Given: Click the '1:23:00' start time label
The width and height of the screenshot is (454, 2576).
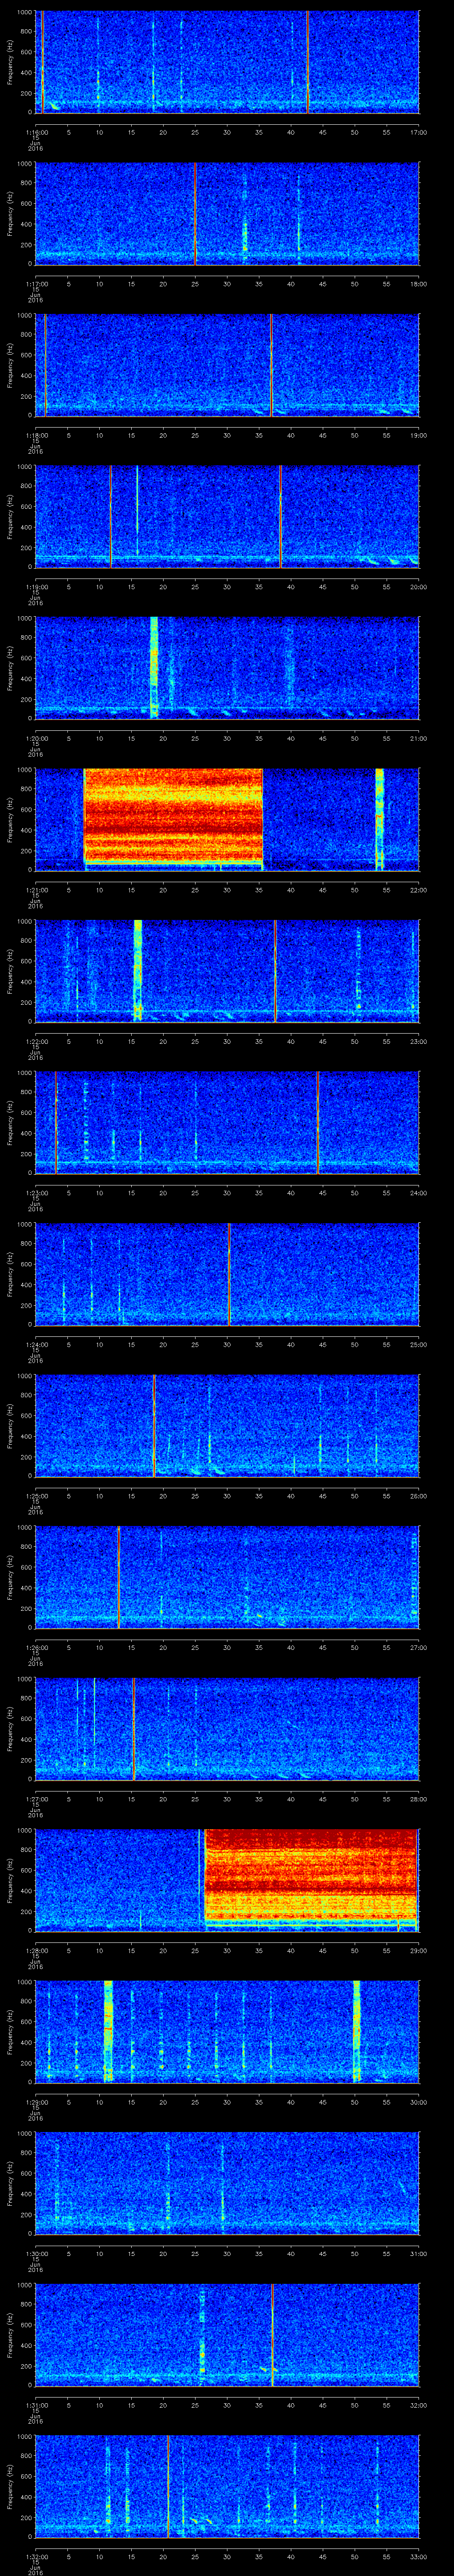Looking at the screenshot, I should [36, 1192].
